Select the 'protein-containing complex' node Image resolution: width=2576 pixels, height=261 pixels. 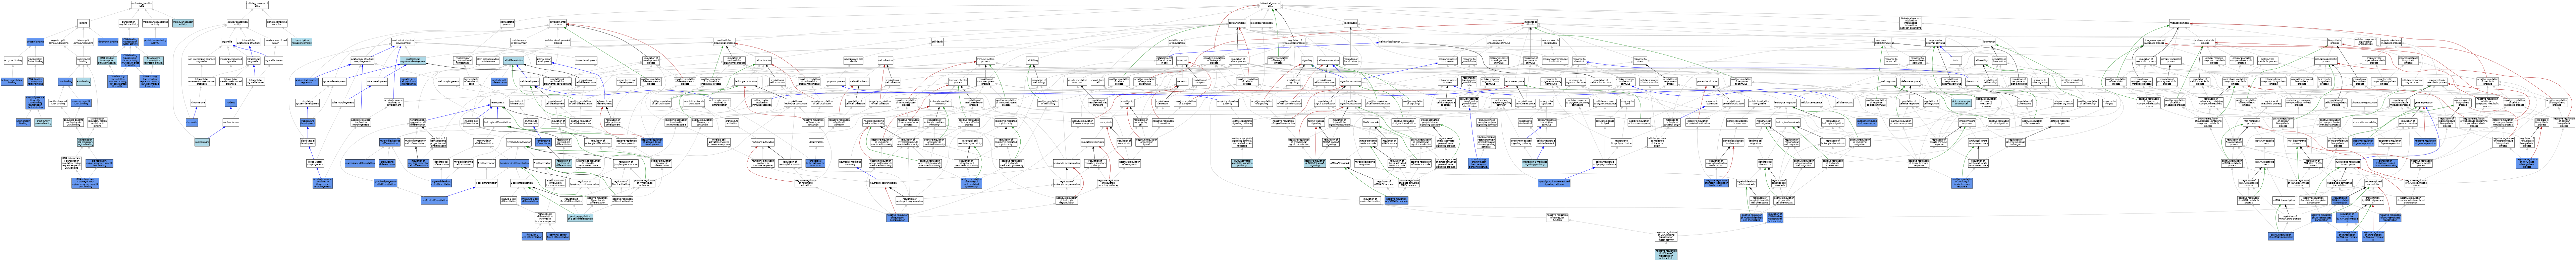pos(277,23)
